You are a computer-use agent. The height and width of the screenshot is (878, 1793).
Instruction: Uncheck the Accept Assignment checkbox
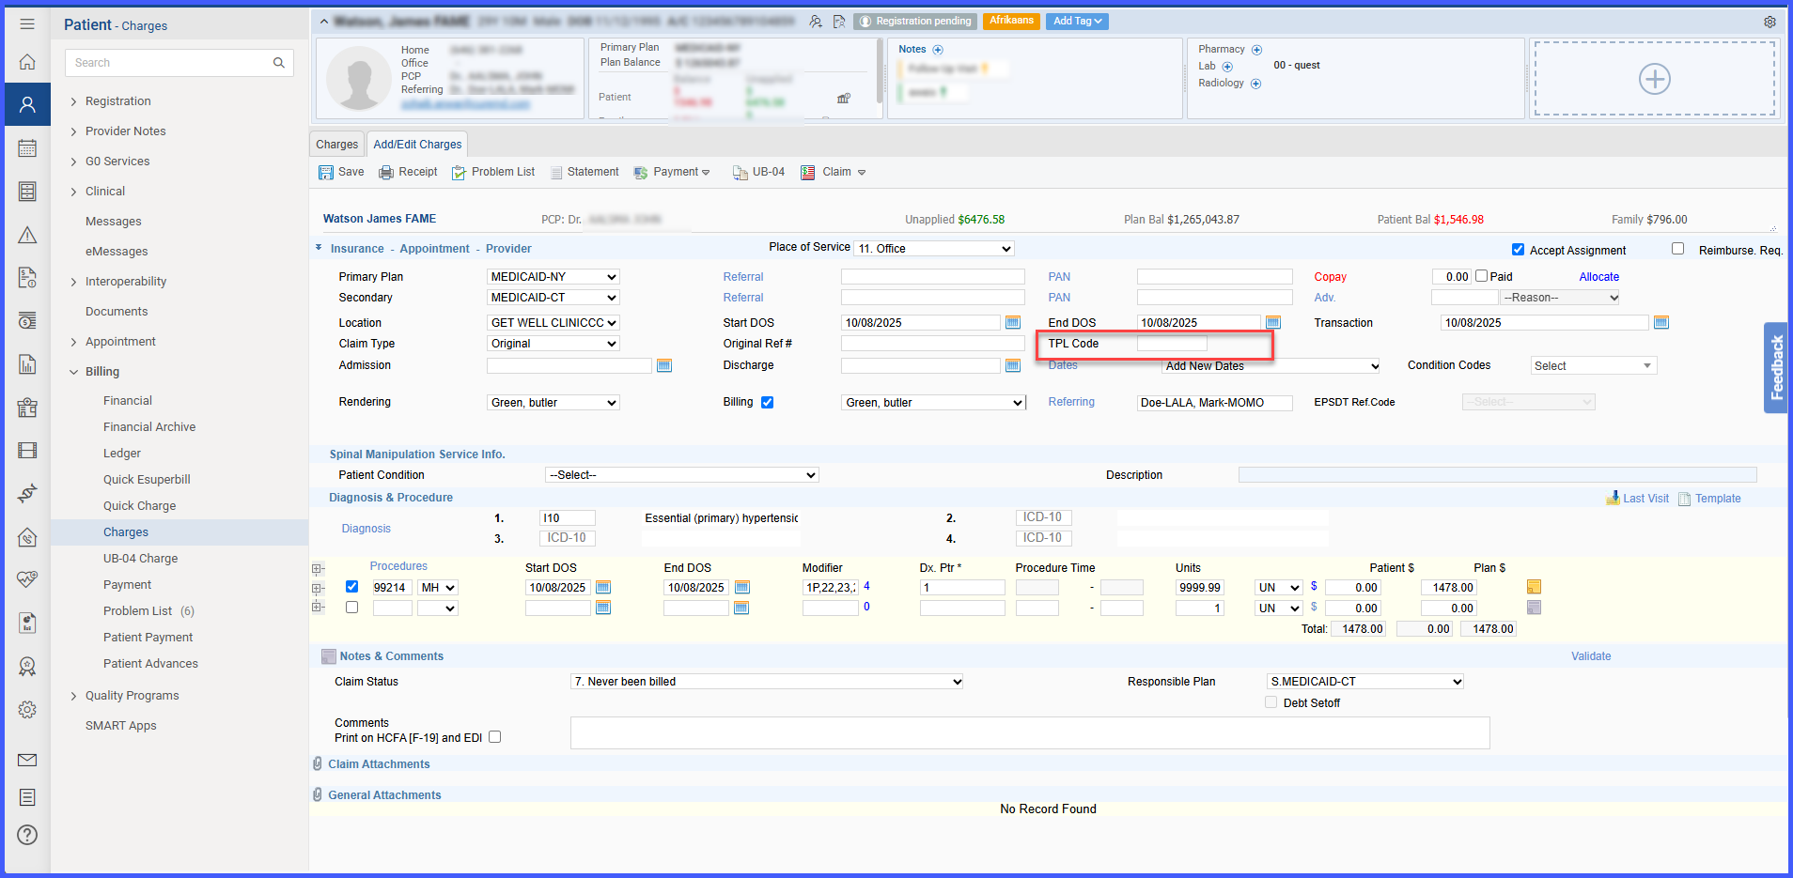(x=1518, y=250)
